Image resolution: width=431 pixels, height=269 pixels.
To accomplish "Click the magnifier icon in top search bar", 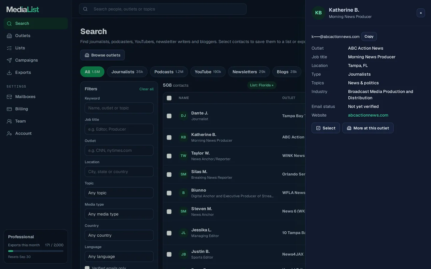I will pyautogui.click(x=85, y=9).
